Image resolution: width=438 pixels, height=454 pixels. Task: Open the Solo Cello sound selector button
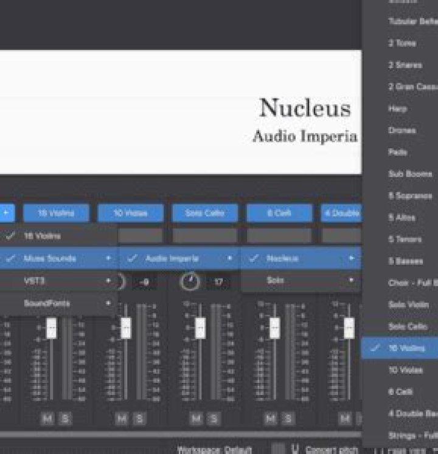[x=205, y=213]
